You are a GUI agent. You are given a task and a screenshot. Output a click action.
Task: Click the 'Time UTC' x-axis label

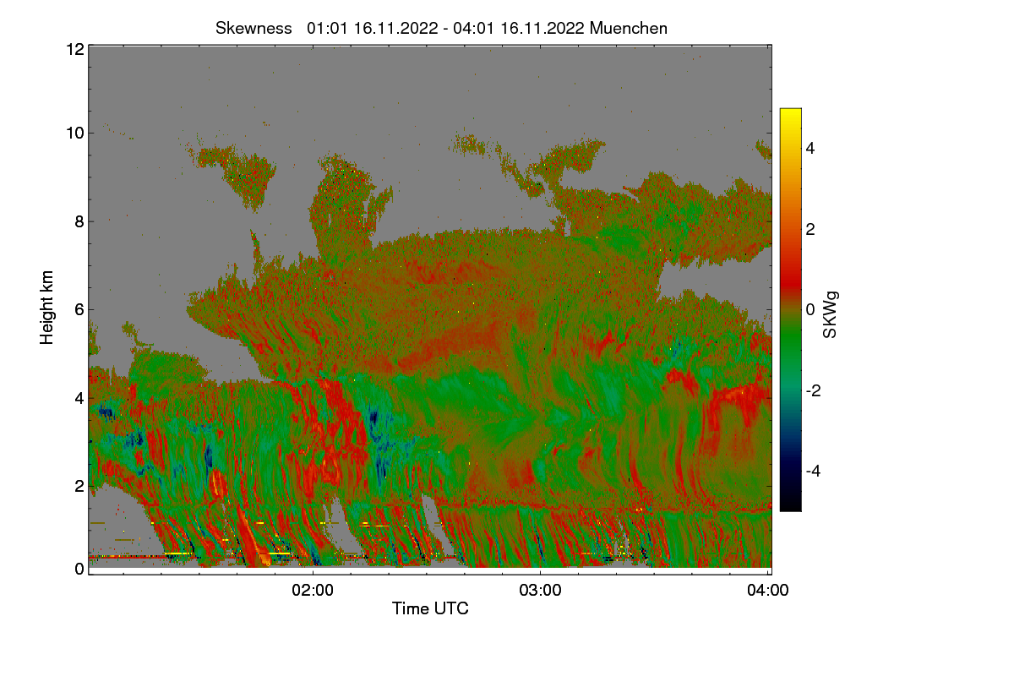point(430,608)
